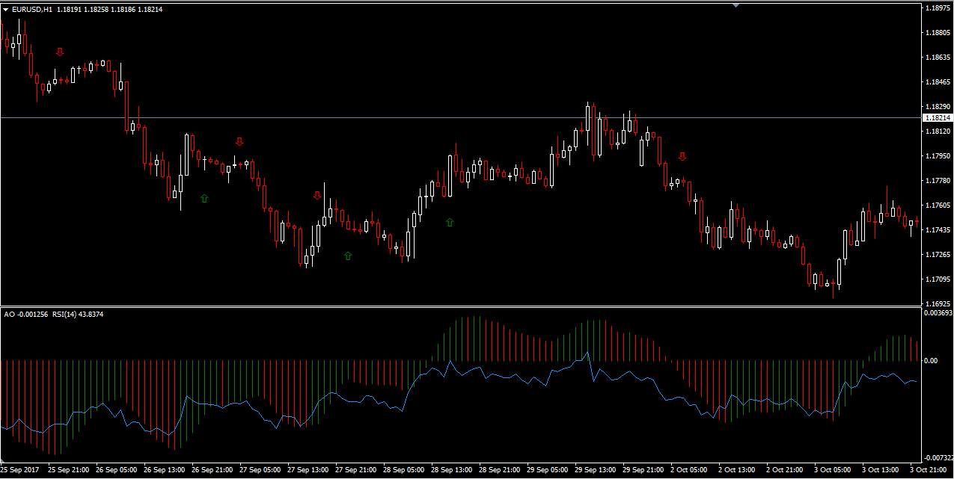Click the 2 Oct 13:00 time label

coord(736,470)
